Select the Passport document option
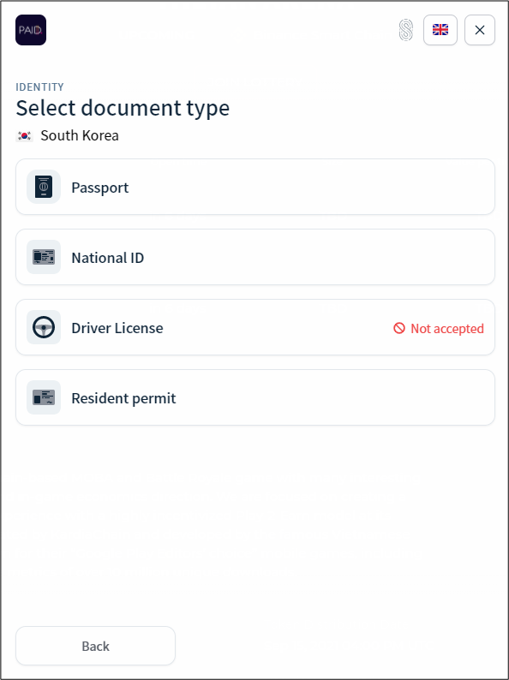509x680 pixels. [x=255, y=187]
